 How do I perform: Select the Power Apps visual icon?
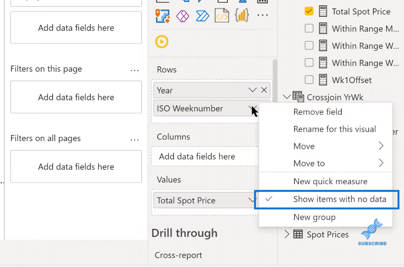(182, 16)
